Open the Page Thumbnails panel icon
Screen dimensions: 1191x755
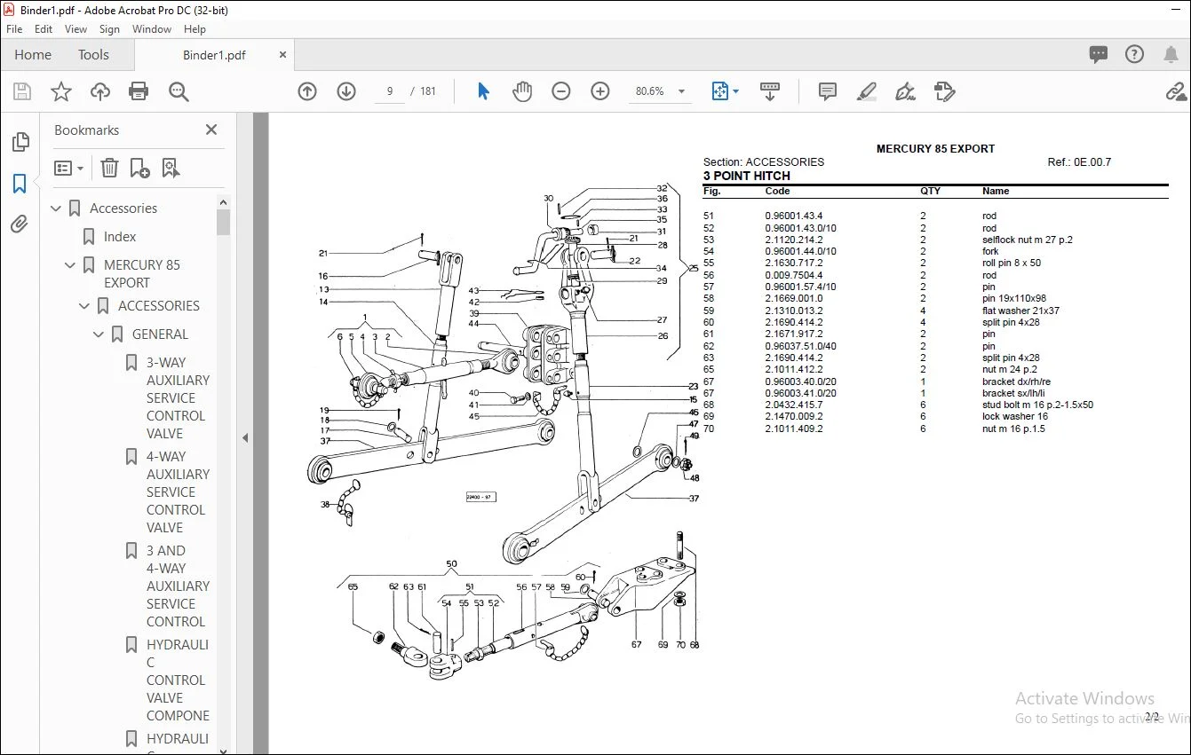pyautogui.click(x=20, y=142)
